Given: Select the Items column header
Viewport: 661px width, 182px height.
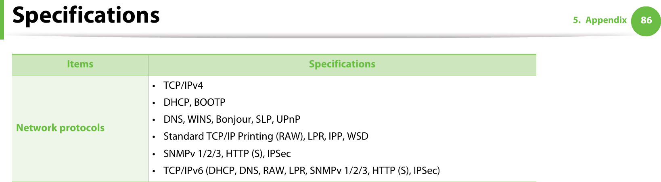Looking at the screenshot, I should pos(80,64).
